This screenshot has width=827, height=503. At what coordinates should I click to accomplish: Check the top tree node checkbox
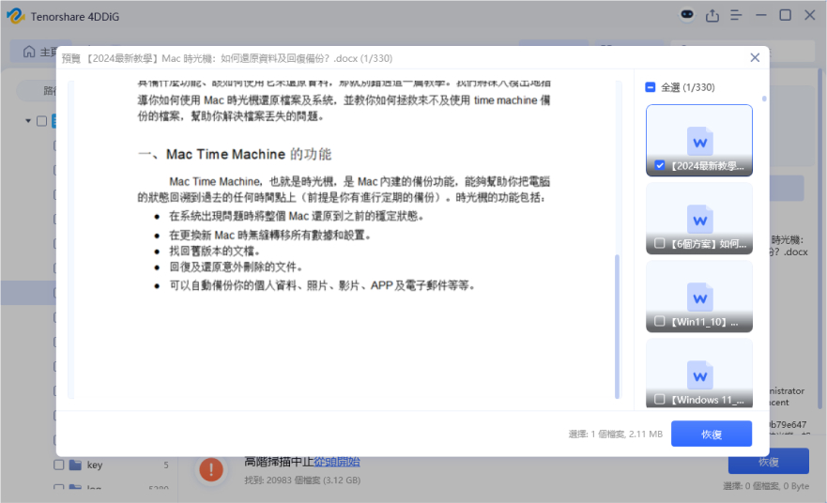pos(41,121)
